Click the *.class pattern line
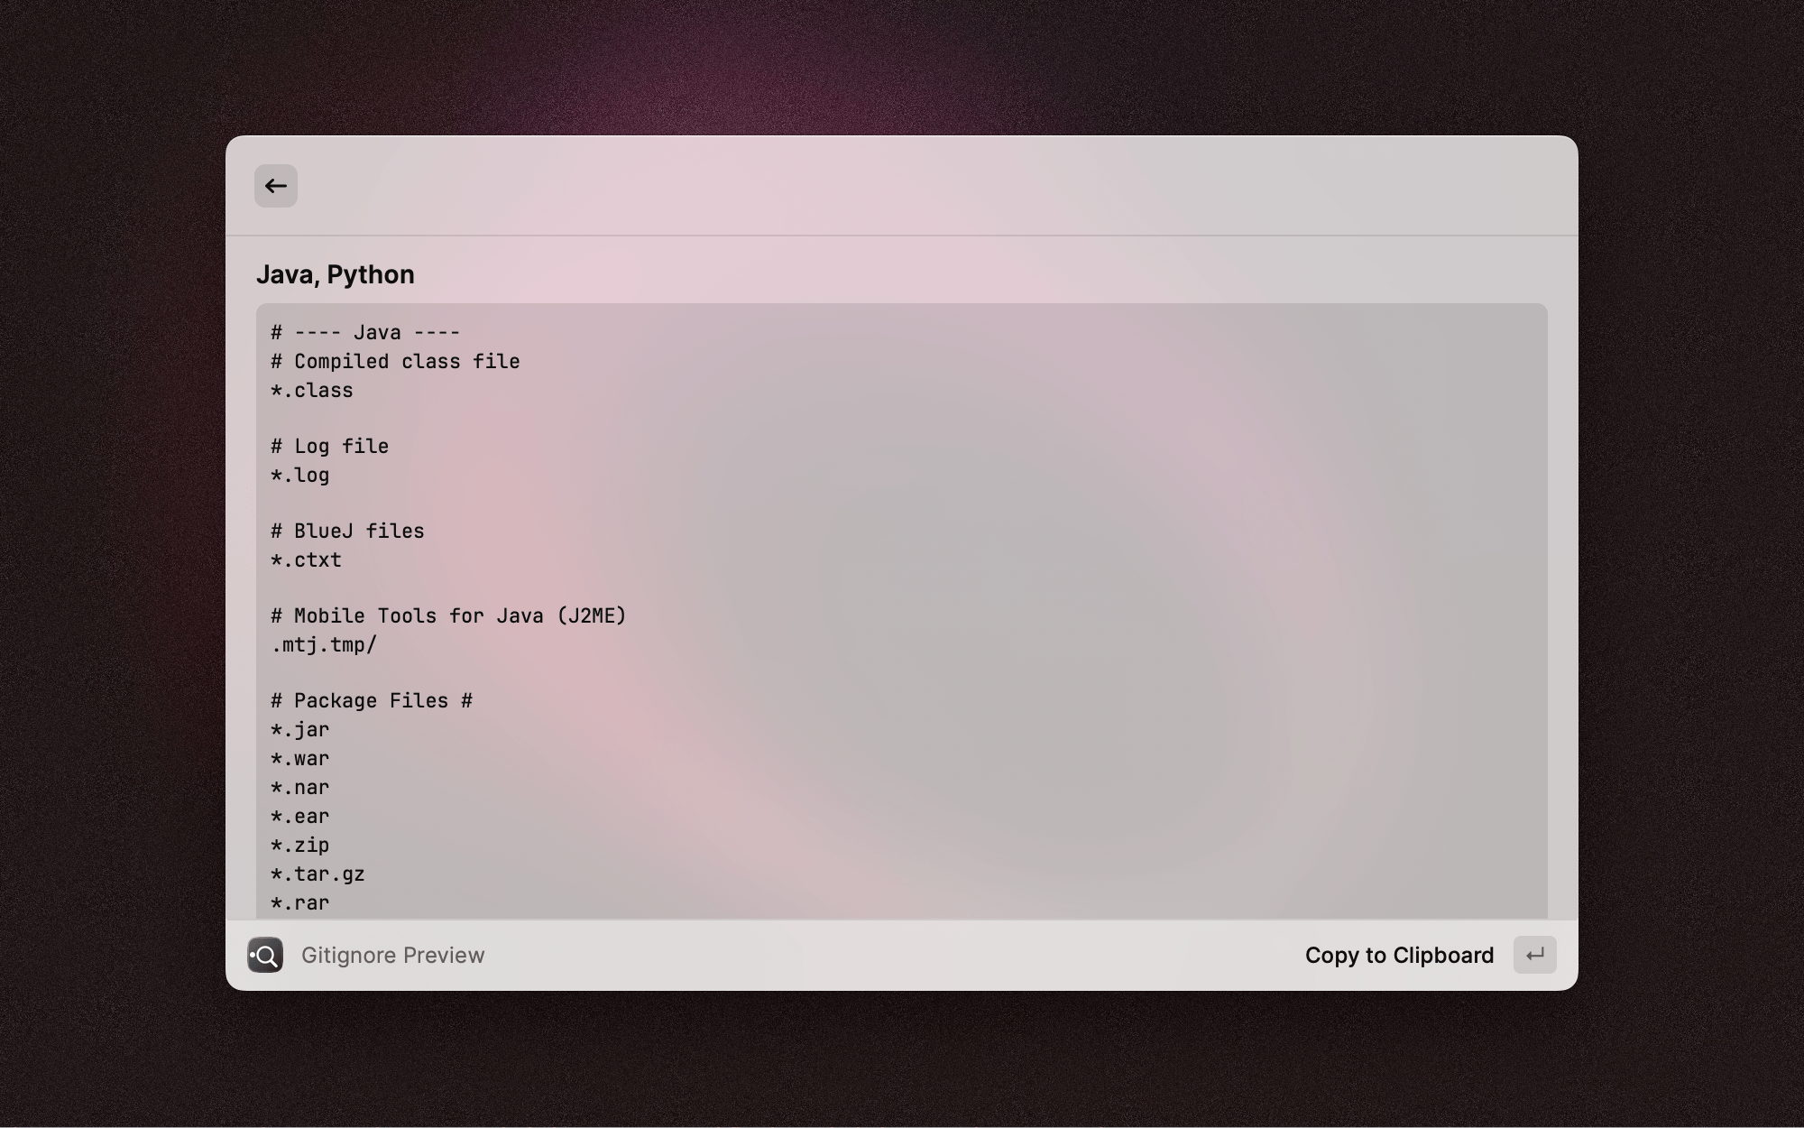The width and height of the screenshot is (1804, 1128). coord(312,391)
